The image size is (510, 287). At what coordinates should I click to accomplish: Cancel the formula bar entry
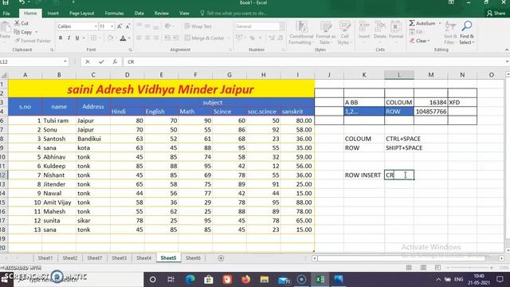click(x=87, y=62)
